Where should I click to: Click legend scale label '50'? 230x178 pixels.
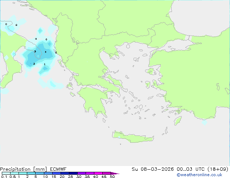point(112,177)
